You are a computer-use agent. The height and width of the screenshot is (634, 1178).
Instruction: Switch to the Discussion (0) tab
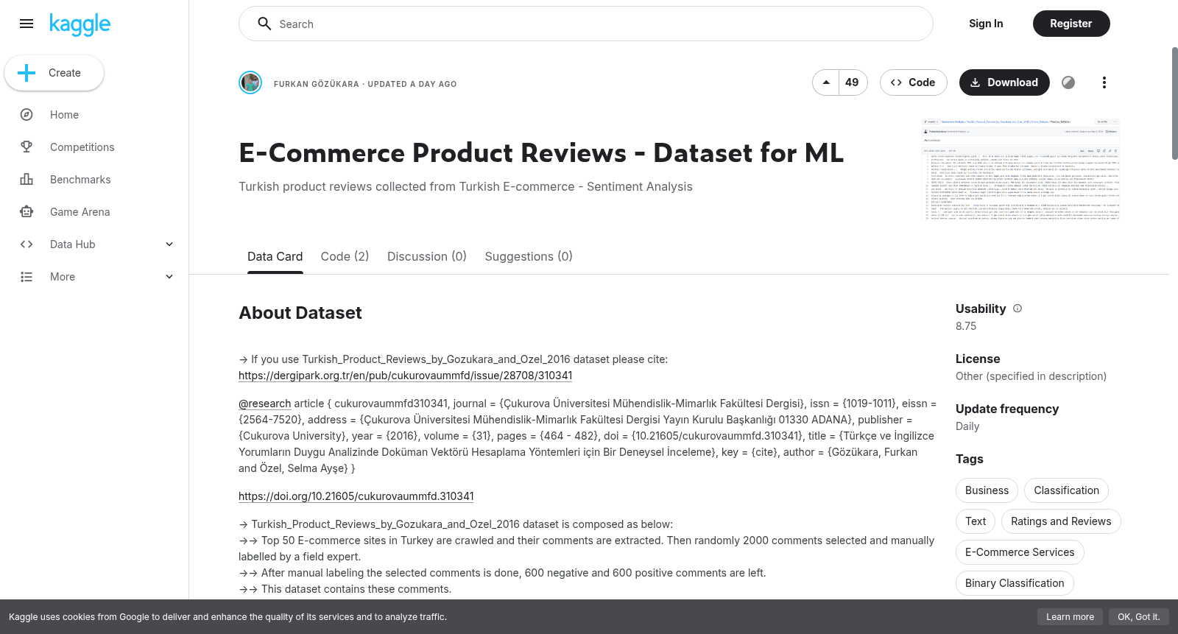(x=427, y=256)
